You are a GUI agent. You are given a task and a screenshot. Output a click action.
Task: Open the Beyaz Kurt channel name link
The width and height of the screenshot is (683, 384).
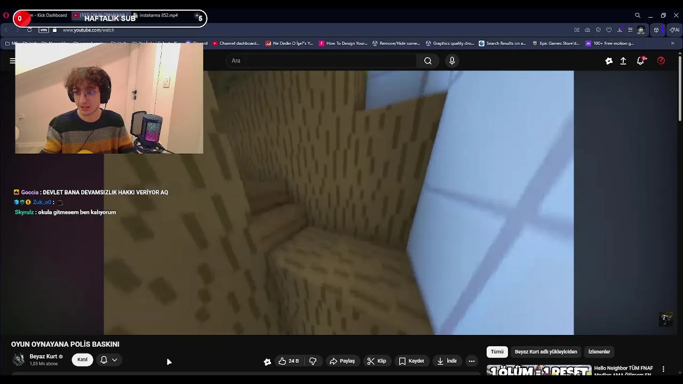tap(43, 356)
